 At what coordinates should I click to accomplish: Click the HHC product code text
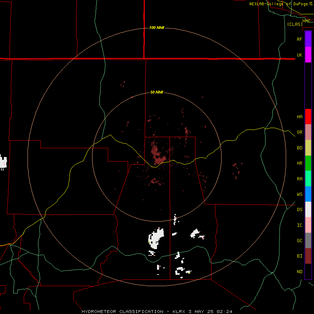[x=306, y=21]
